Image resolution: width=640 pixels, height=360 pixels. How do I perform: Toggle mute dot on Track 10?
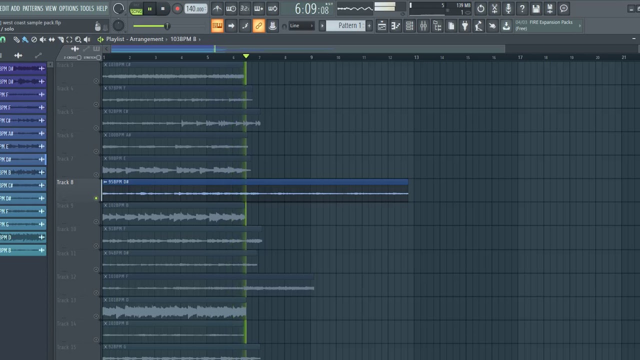point(96,245)
